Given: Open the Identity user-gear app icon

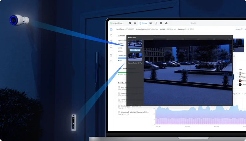Looking at the screenshot, I should coord(166,23).
